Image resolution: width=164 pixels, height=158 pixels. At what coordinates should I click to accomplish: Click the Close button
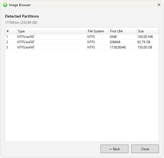(x=145, y=149)
